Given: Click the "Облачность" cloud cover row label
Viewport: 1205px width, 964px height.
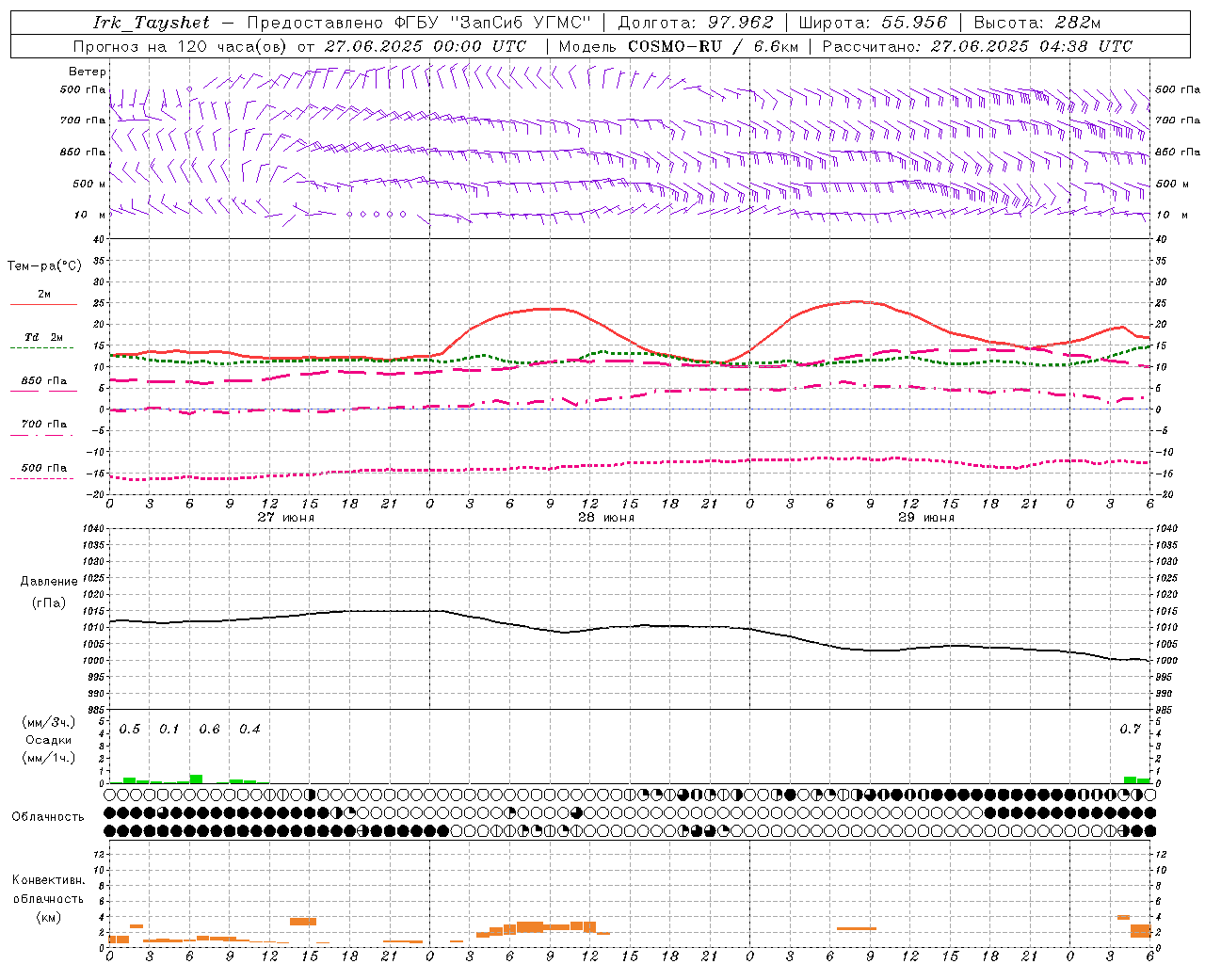Looking at the screenshot, I should [x=48, y=816].
